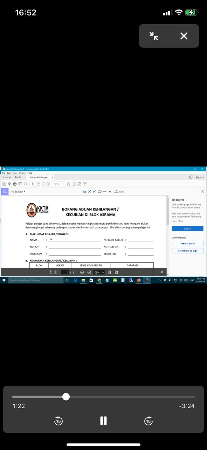Open the Fill & Sign dropdown
Screen dimensions: 207x450
pyautogui.click(x=18, y=192)
